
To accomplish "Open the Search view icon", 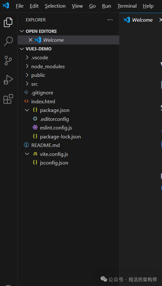I will [x=8, y=41].
